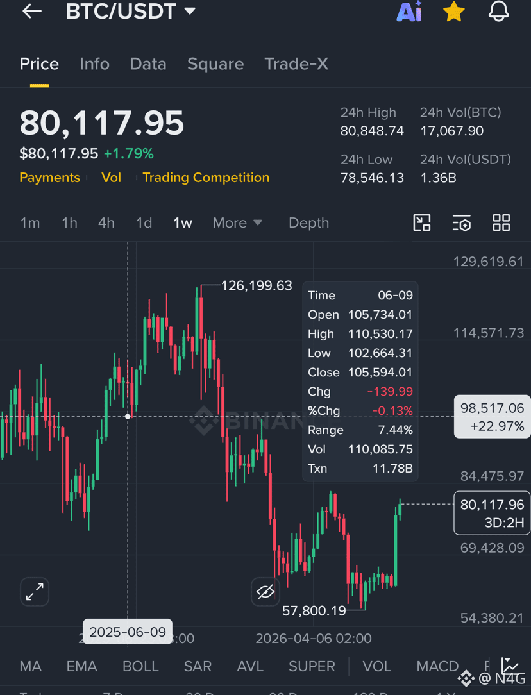Open the indicator chart icon at bottom right
Screen dimensions: 531x695
(x=510, y=666)
